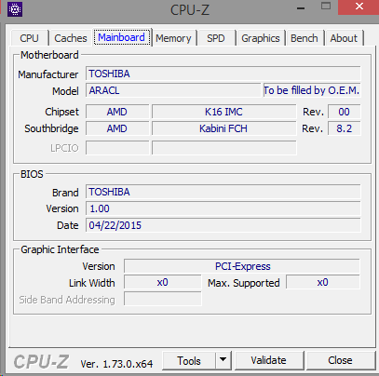The height and width of the screenshot is (376, 379).
Task: Click the Model field showing ARACL
Action: (173, 90)
